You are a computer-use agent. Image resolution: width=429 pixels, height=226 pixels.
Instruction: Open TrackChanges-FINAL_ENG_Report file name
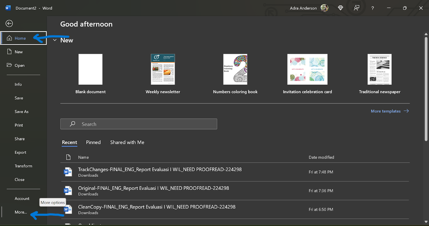[160, 169]
